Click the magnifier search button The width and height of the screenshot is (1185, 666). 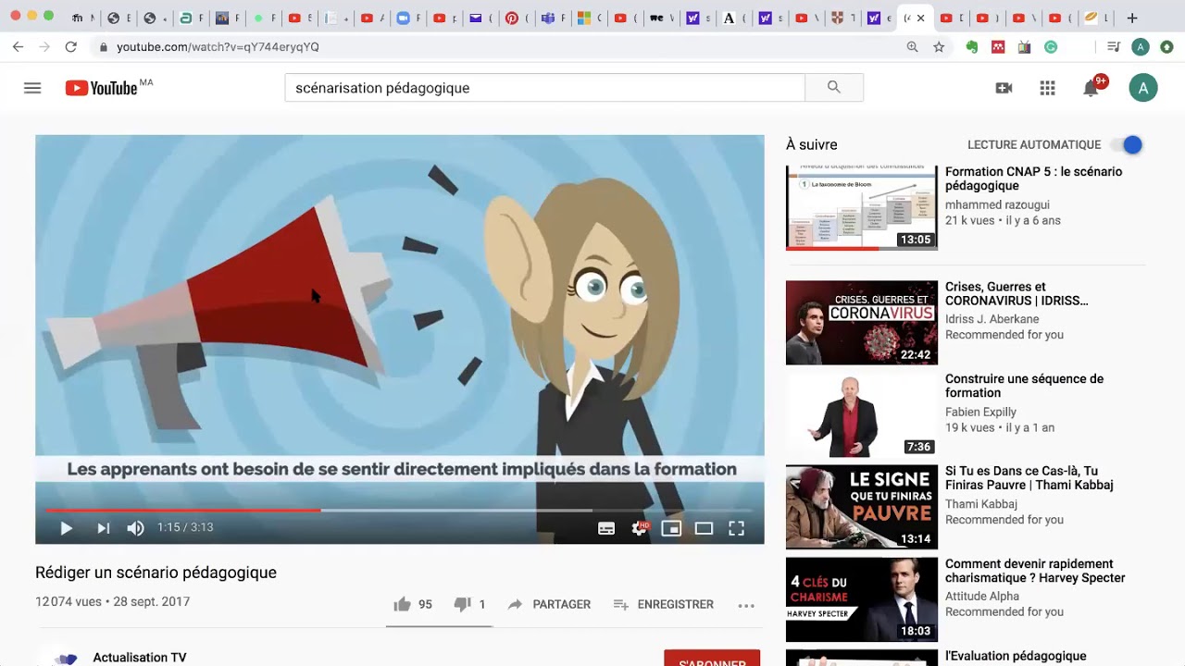834,88
